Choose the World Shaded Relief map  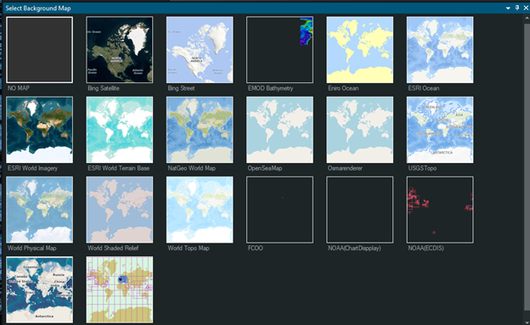pos(119,210)
